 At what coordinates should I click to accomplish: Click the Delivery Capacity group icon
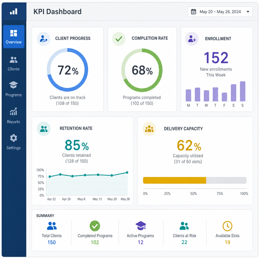pyautogui.click(x=149, y=129)
